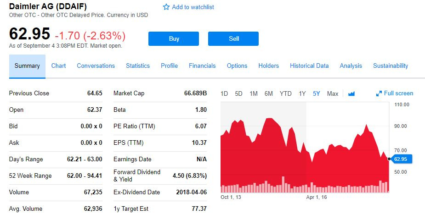Viewport: 425px width, 214px height.
Task: Open the Financials tab
Action: tap(202, 66)
